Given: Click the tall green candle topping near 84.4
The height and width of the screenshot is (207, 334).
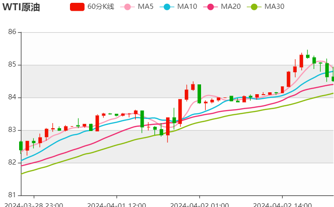Looking at the screenshot, I should point(199,94).
